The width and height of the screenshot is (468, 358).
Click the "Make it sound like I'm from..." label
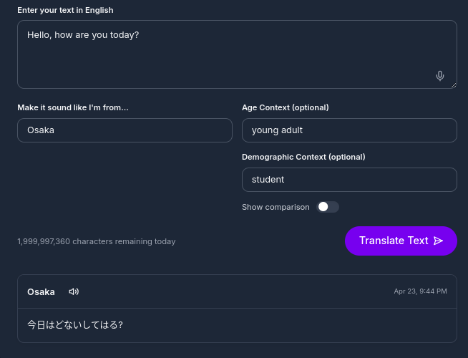pyautogui.click(x=73, y=107)
